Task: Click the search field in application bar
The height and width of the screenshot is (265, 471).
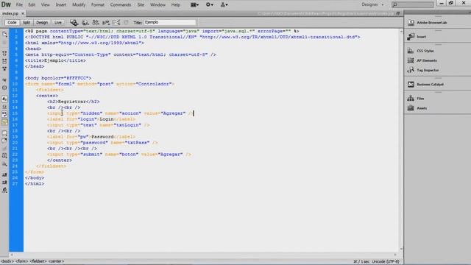Action: (412, 5)
